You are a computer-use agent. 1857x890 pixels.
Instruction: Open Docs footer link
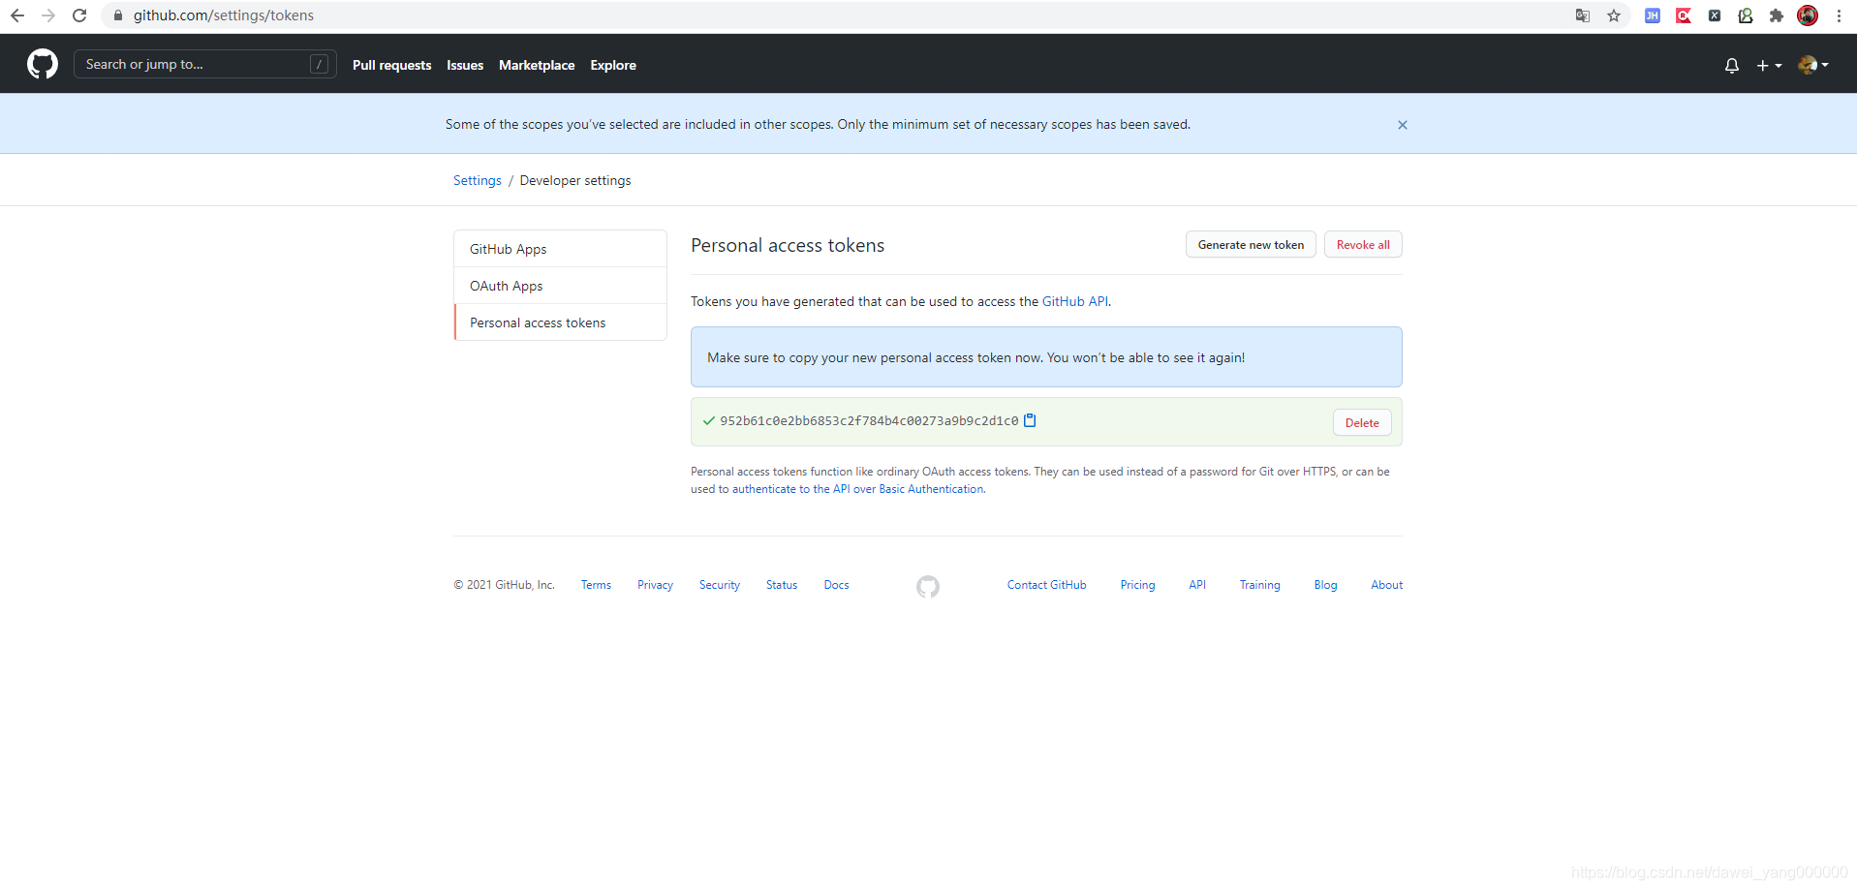tap(836, 585)
